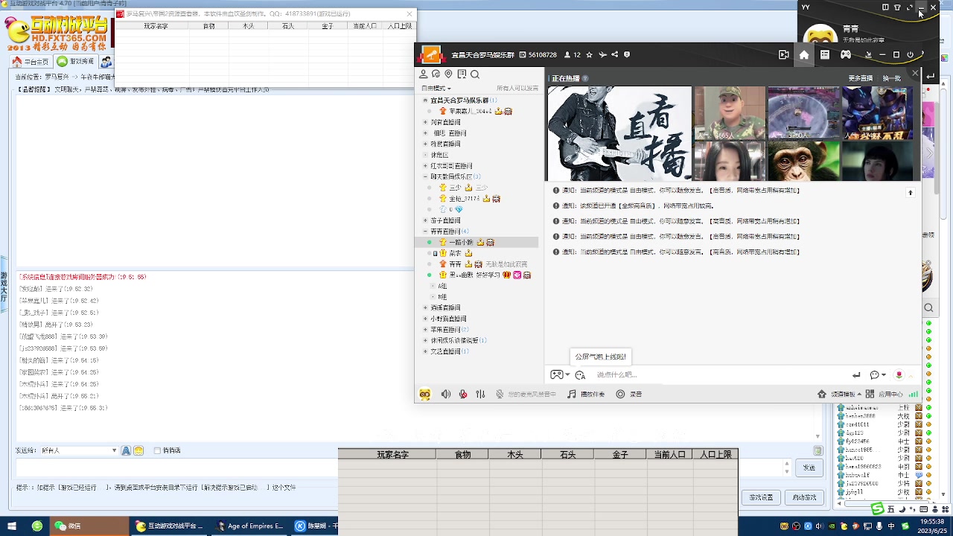Screen dimensions: 953x536
Task: Toggle the microphone mute icon
Action: coord(463,395)
